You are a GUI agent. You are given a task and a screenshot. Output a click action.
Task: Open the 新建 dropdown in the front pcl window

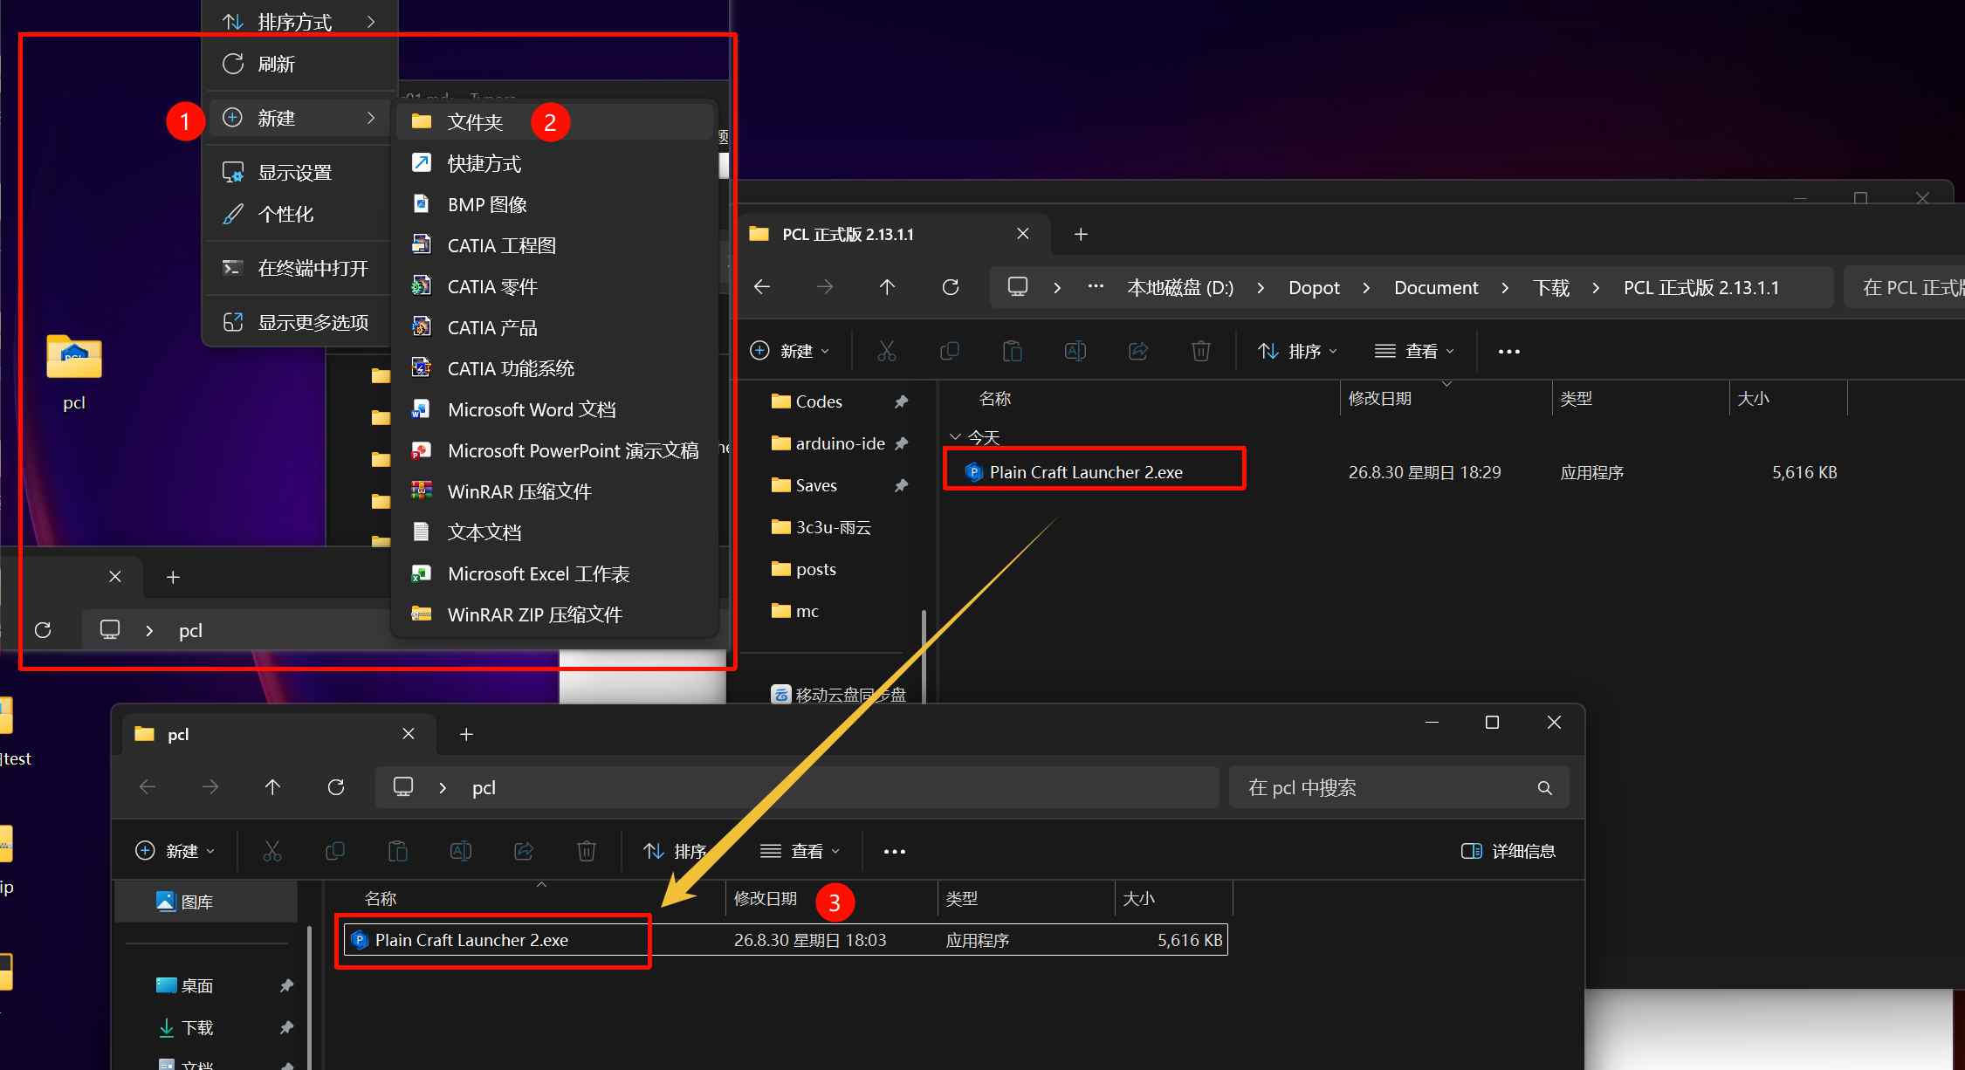(x=175, y=851)
